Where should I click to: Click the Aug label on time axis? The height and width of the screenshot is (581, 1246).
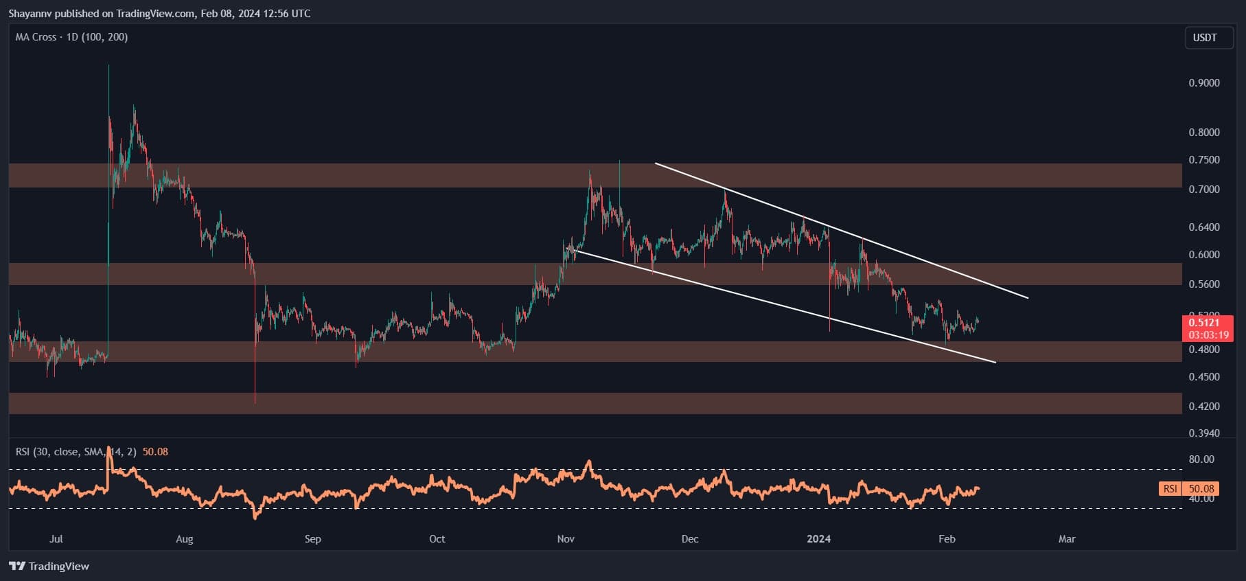click(185, 539)
